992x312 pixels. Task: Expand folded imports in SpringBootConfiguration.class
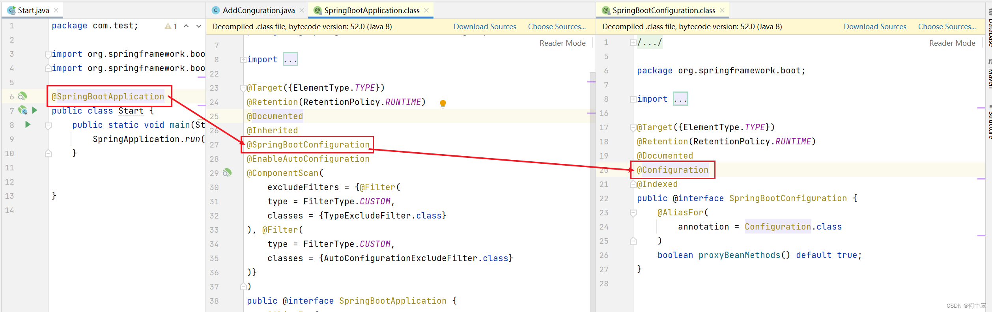click(x=633, y=99)
